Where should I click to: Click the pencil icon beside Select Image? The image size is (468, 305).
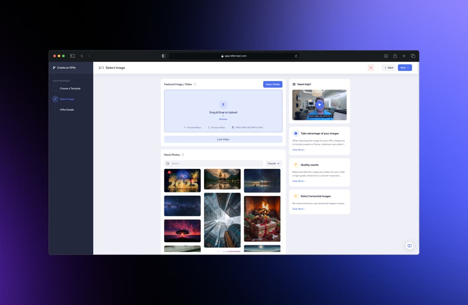[55, 99]
